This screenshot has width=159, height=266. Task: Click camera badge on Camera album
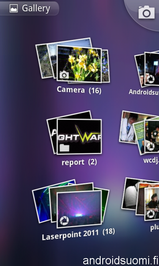click(x=64, y=75)
